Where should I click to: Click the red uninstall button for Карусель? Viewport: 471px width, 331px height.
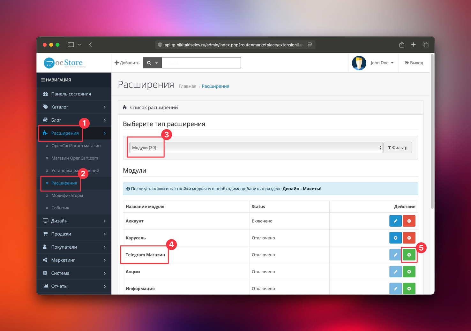point(409,238)
